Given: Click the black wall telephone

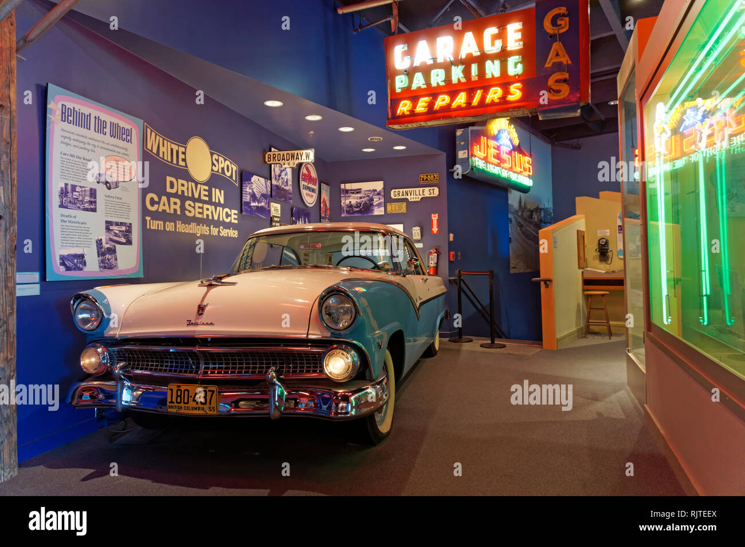Looking at the screenshot, I should [602, 249].
